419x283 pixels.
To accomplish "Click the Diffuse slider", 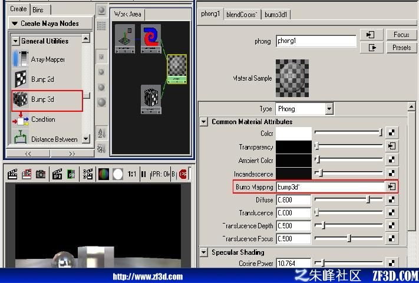I will pos(349,199).
